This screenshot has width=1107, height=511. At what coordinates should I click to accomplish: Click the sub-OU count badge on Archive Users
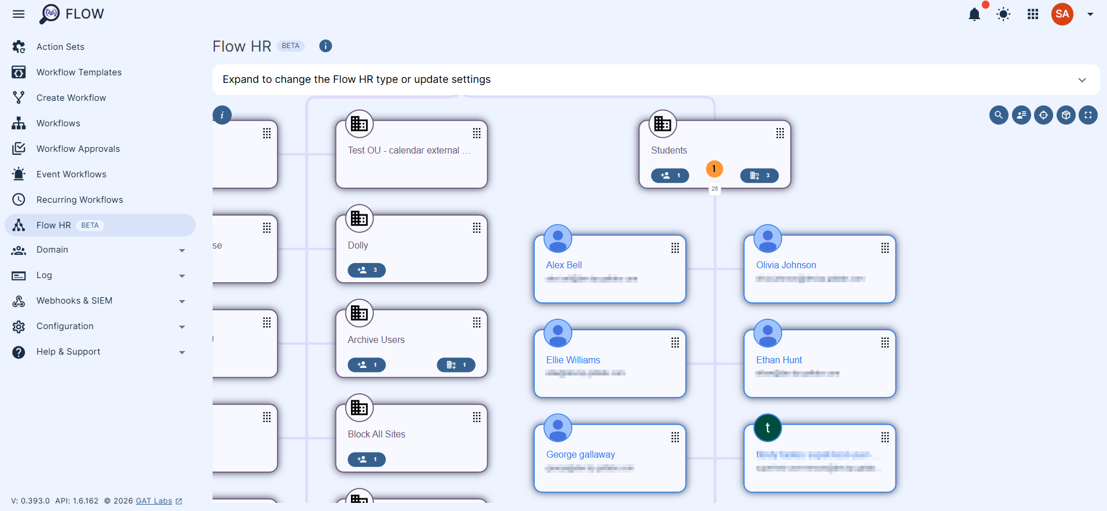(456, 365)
